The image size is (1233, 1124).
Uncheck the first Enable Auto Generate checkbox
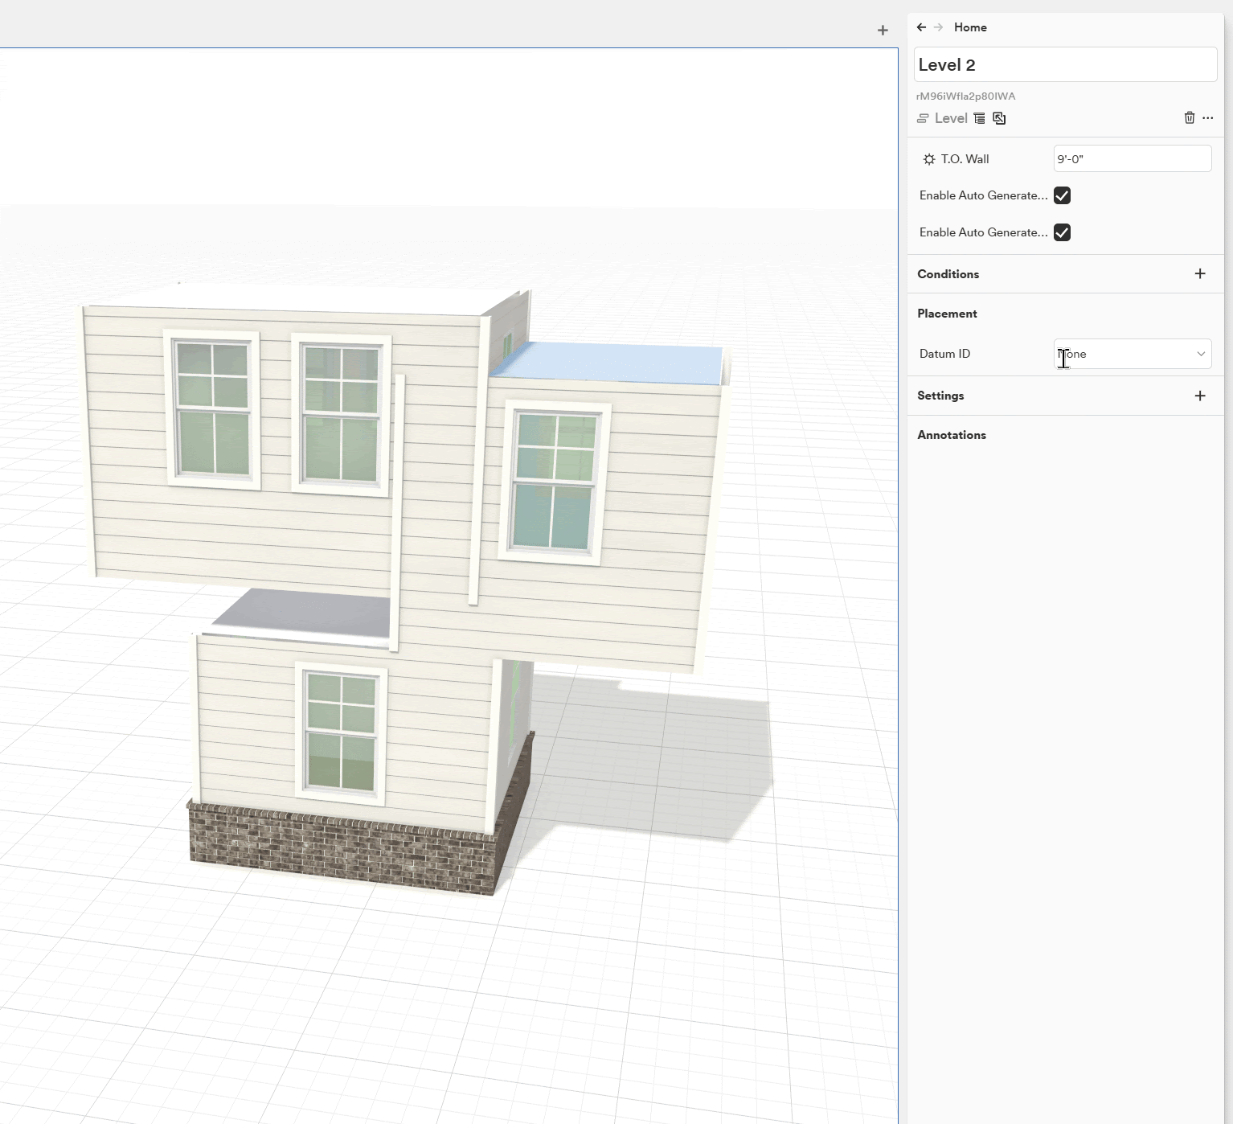tap(1062, 195)
